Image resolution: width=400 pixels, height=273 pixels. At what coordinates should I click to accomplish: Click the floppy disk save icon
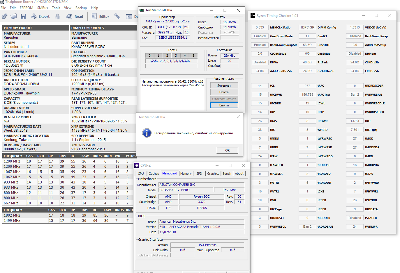pos(23,17)
